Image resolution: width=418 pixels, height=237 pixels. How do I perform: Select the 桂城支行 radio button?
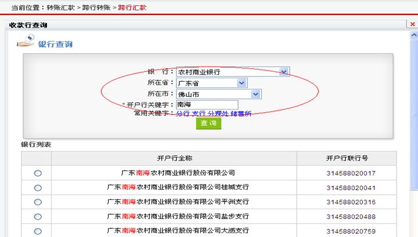(x=38, y=188)
